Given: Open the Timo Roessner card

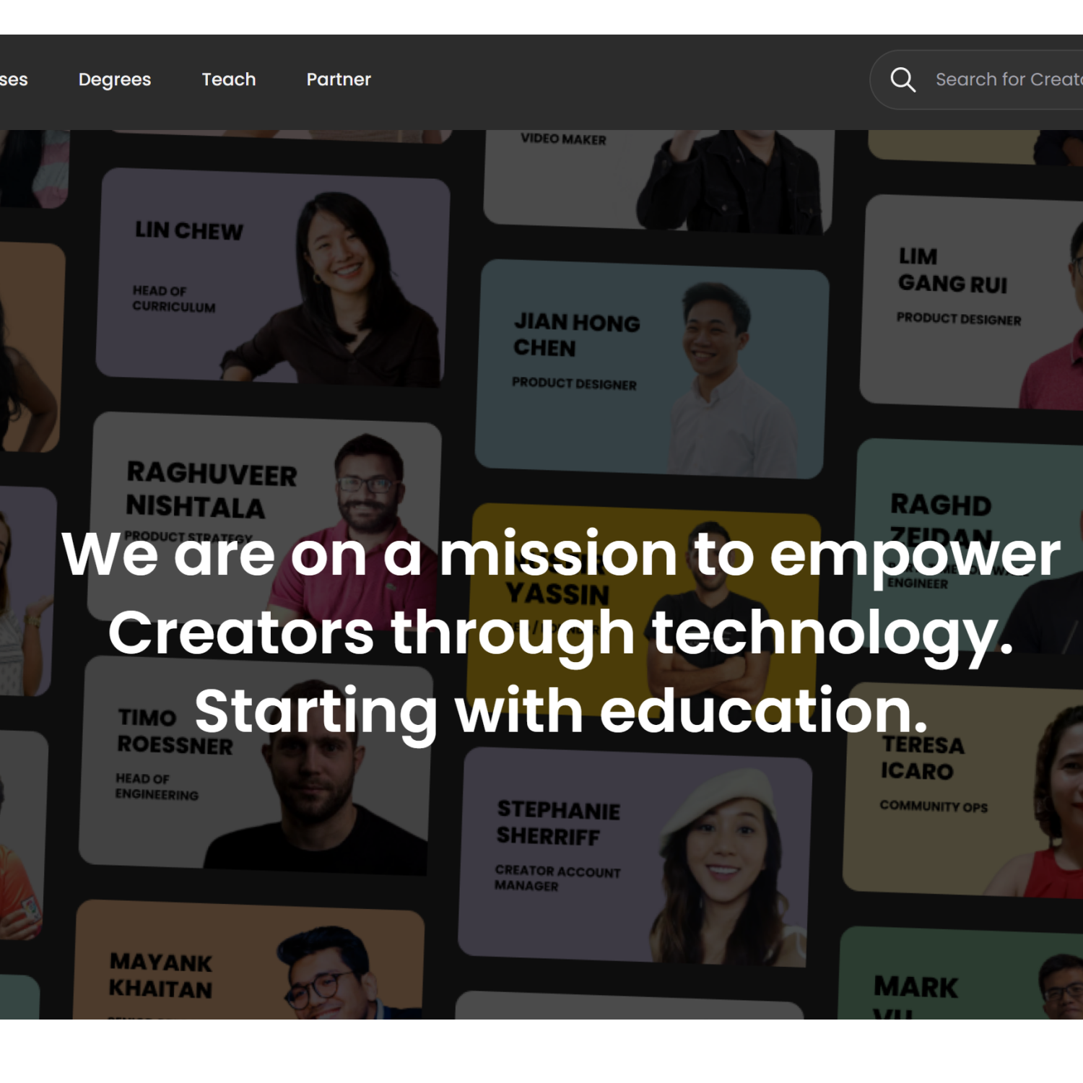Looking at the screenshot, I should click(256, 765).
